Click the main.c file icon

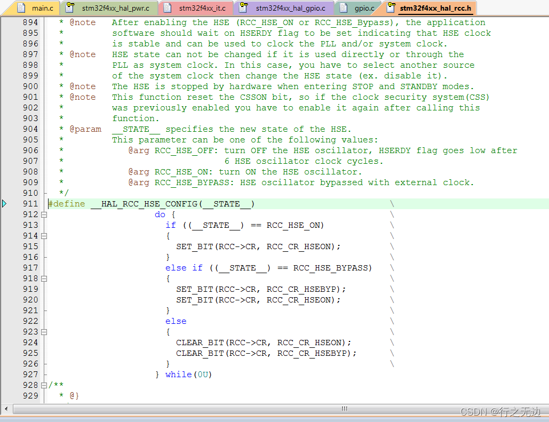(x=21, y=7)
